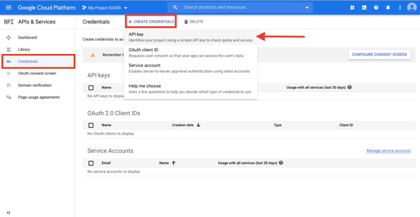Open the gift free trial icon
Image resolution: width=420 pixels, height=217 pixels.
[352, 7]
